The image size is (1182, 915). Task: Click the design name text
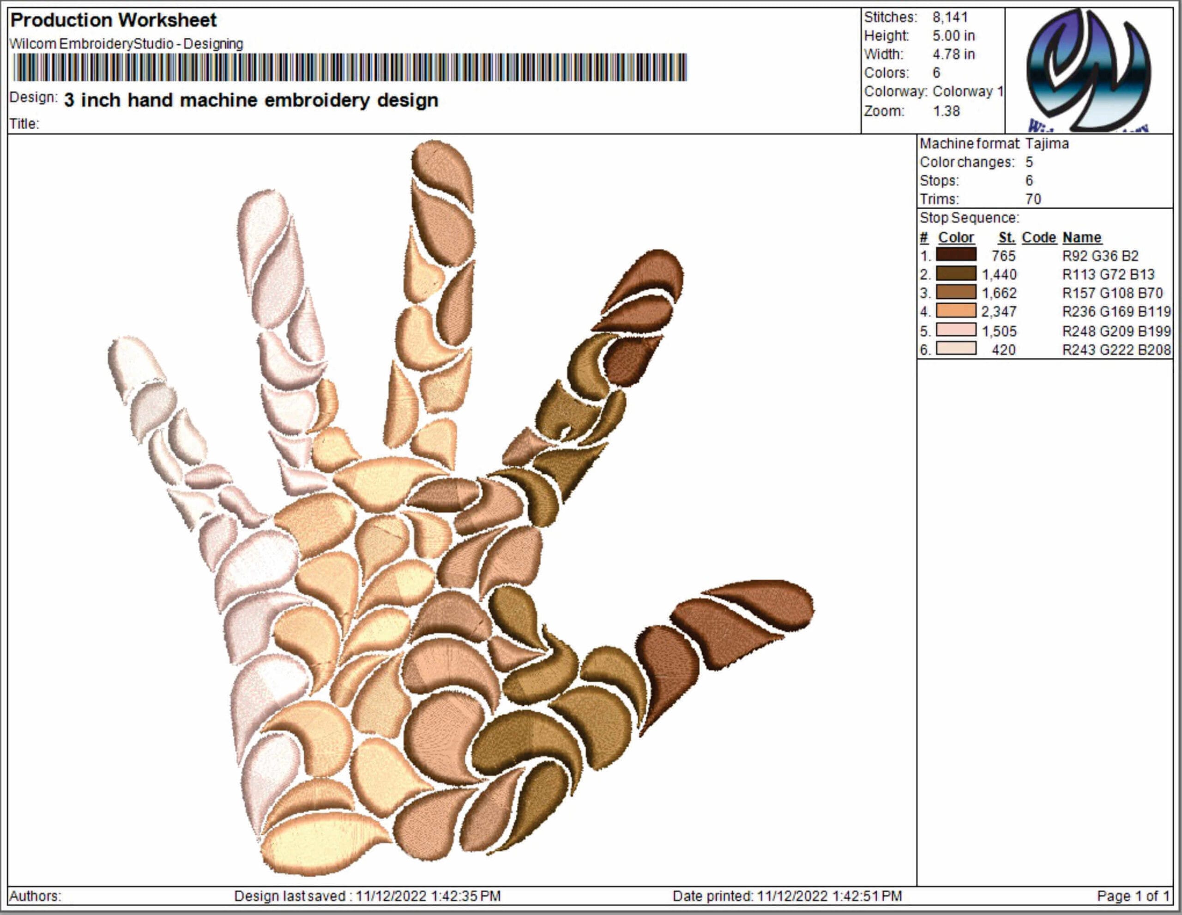coord(251,100)
